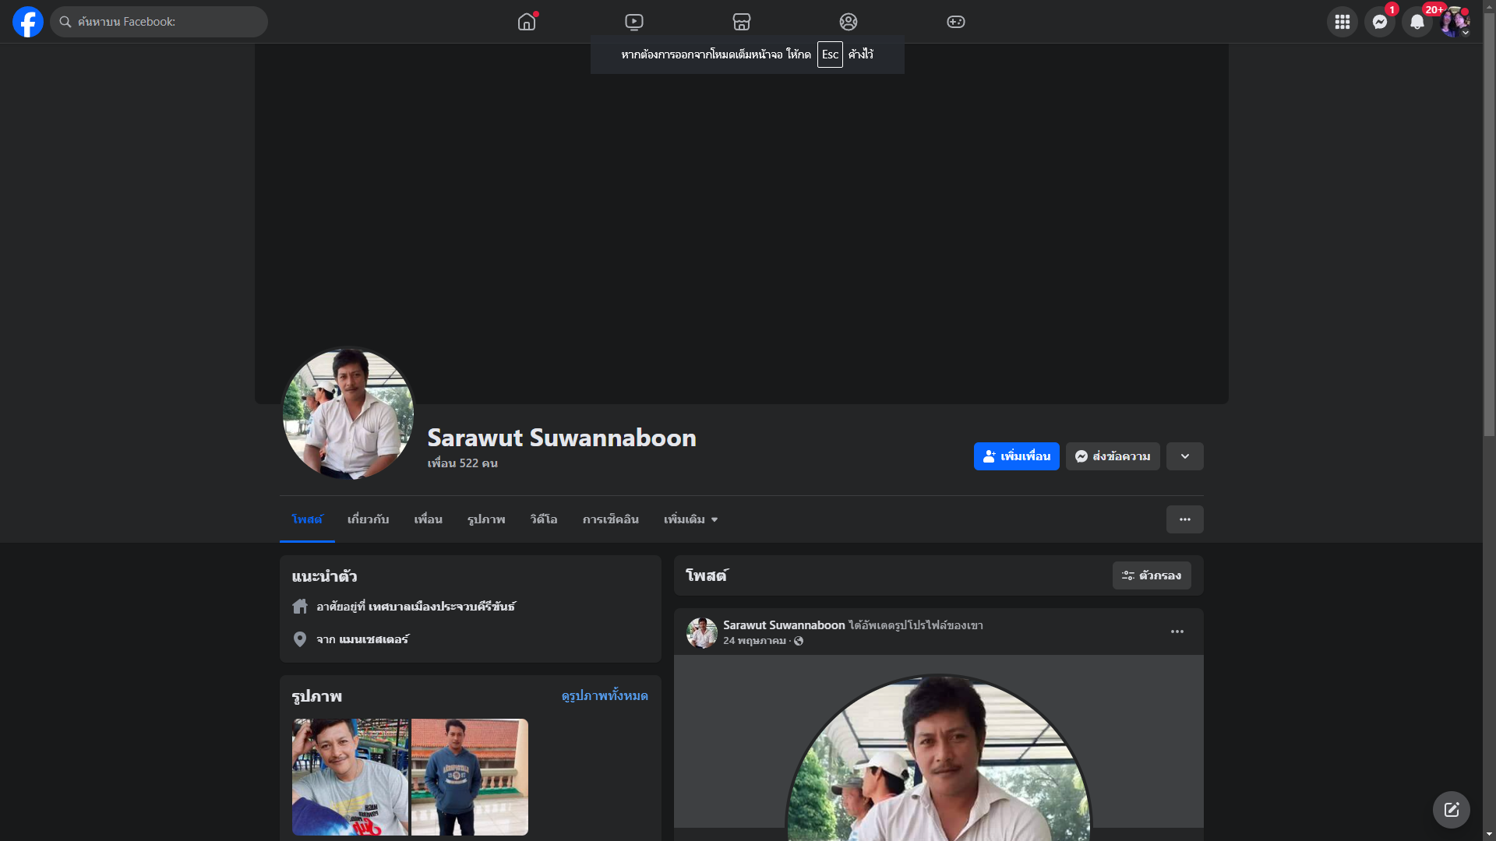Open the Home feed icon
1496x841 pixels.
[527, 22]
